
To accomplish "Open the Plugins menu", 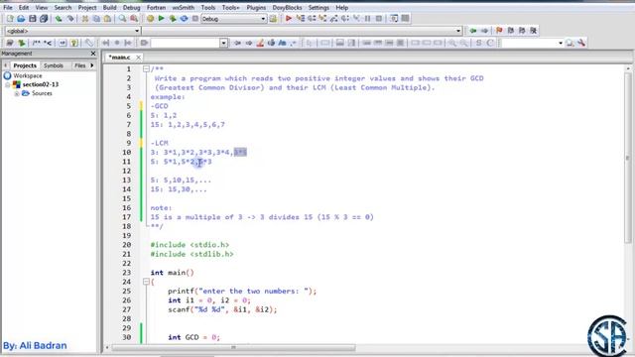I will tap(256, 7).
